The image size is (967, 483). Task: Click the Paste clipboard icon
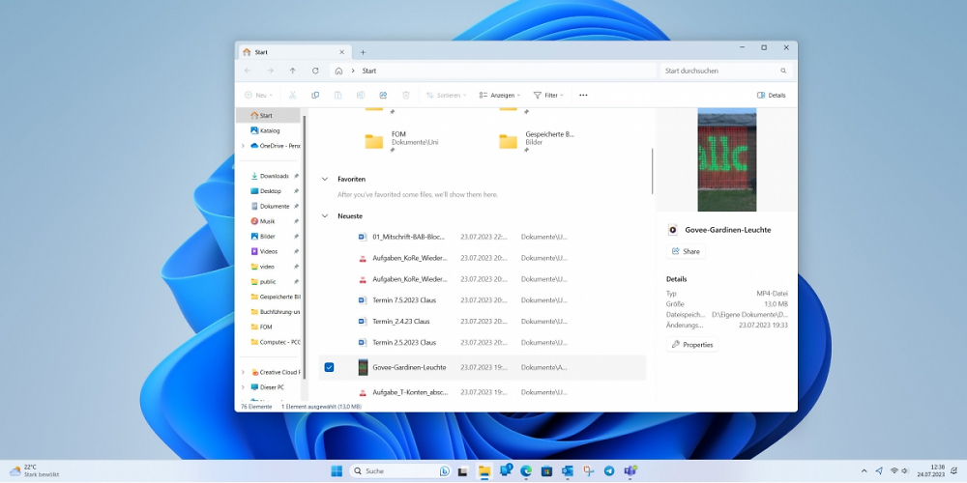[x=337, y=96]
